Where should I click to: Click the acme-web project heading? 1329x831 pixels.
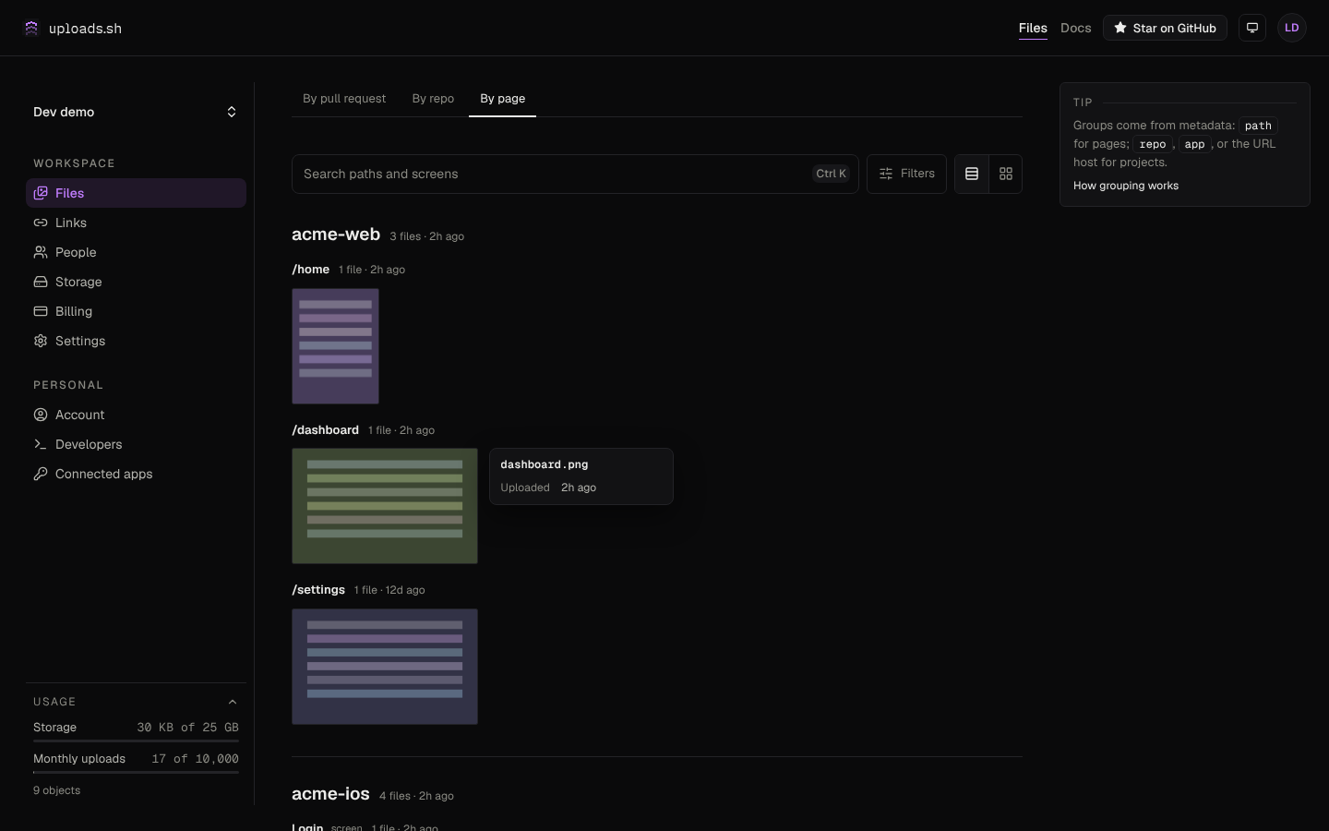point(336,235)
